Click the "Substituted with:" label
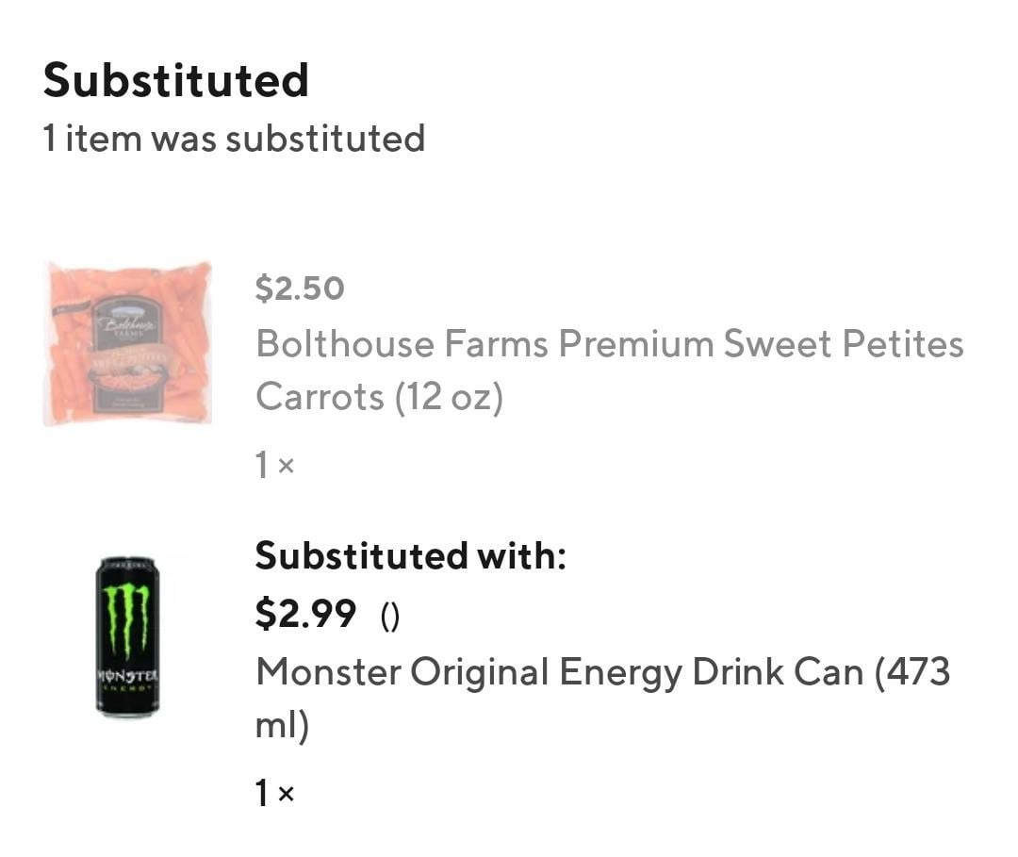 (x=410, y=555)
